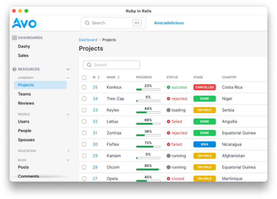The height and width of the screenshot is (199, 277).
Task: Open project ID 28 link
Action: [x=95, y=167]
